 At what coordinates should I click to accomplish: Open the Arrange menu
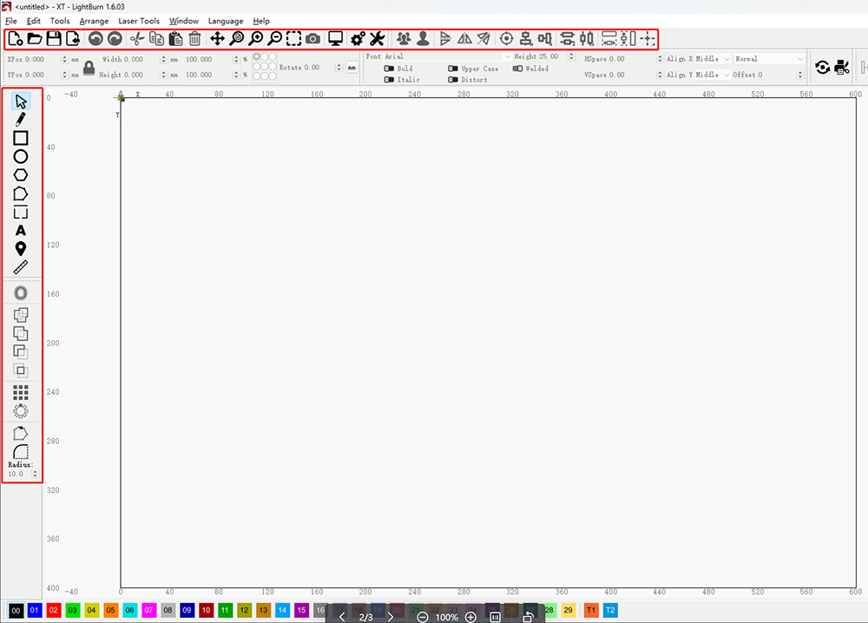[94, 21]
